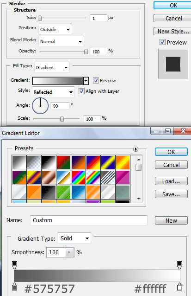Open the Presets flyout menu arrow
Image resolution: width=191 pixels, height=296 pixels.
(136, 149)
